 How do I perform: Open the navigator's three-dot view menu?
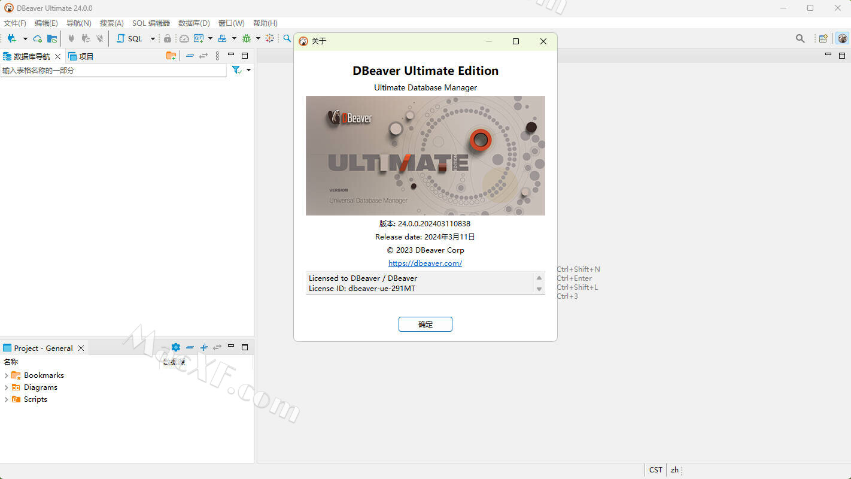[217, 56]
